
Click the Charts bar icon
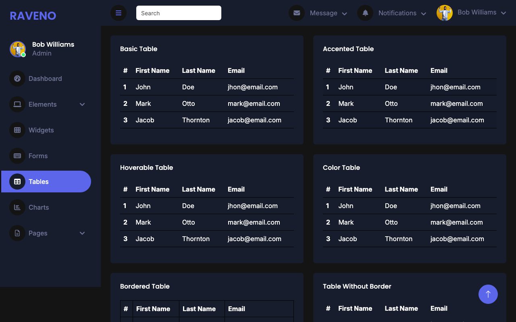point(17,207)
